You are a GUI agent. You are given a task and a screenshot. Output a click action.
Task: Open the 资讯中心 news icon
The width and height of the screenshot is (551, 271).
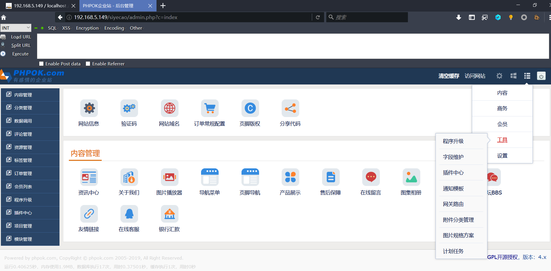89,177
